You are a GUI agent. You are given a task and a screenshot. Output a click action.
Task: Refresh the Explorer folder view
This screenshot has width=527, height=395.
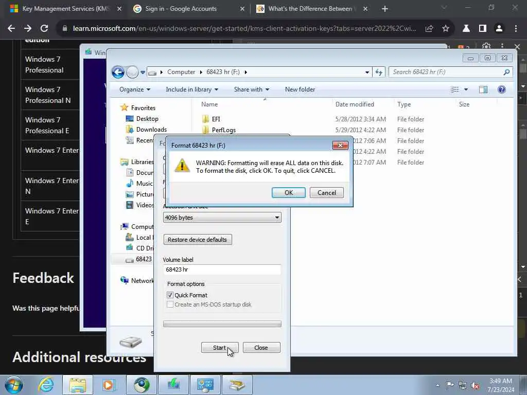tap(379, 72)
